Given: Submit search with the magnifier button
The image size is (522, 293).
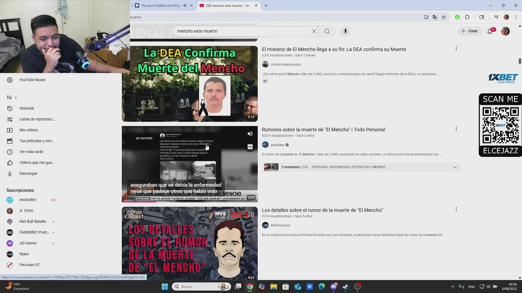Looking at the screenshot, I should pos(327,31).
